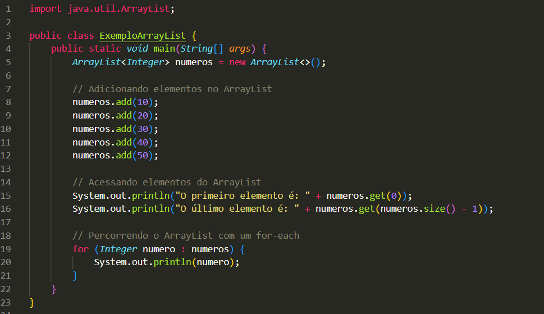544x314 pixels.
Task: Click the import keyword on the first line
Action: [45, 9]
